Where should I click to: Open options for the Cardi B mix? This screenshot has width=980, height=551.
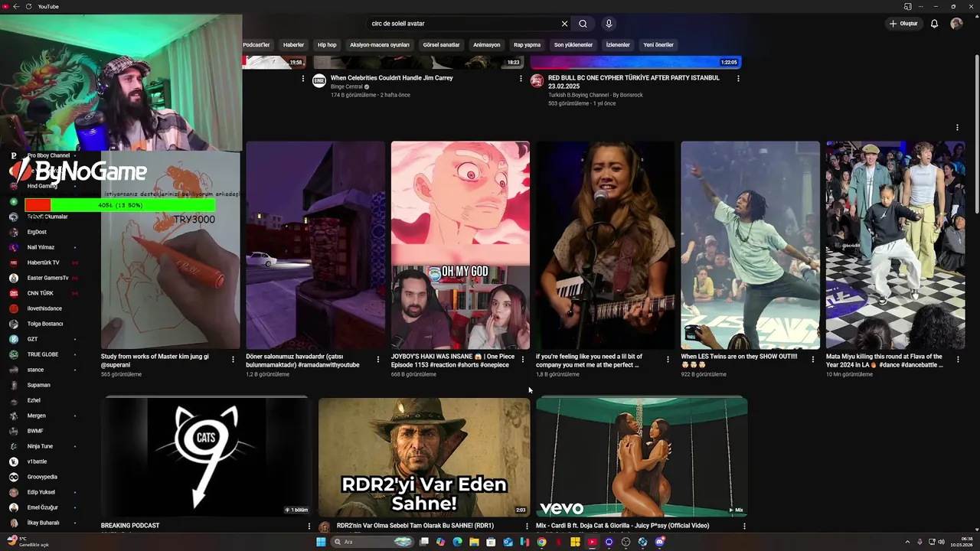coord(744,527)
